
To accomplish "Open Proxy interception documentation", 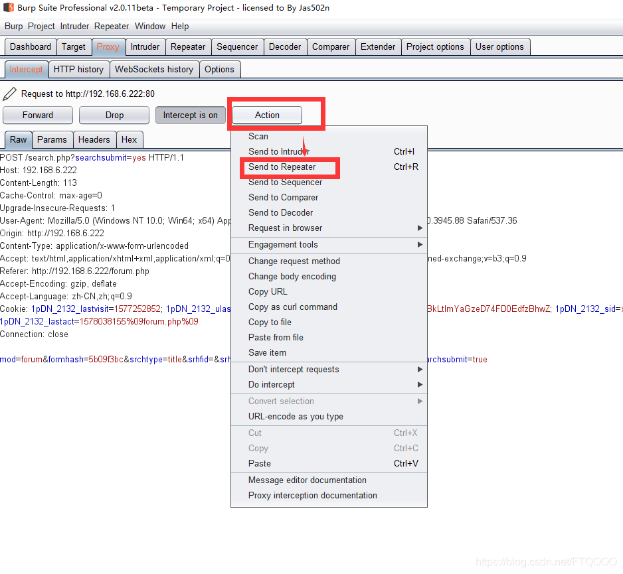I will click(x=329, y=496).
